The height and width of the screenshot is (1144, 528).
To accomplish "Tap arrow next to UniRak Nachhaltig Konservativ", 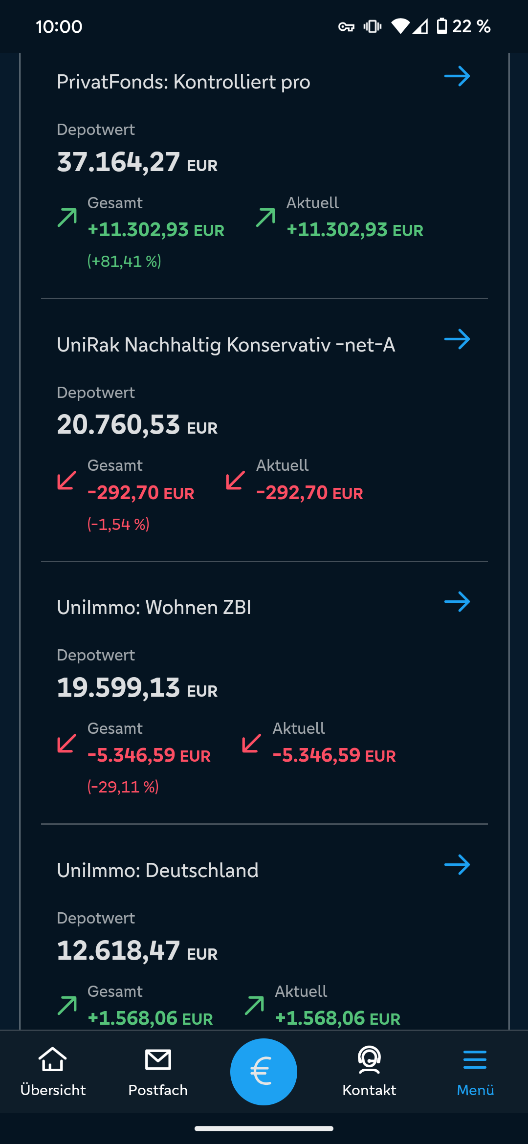I will click(457, 339).
